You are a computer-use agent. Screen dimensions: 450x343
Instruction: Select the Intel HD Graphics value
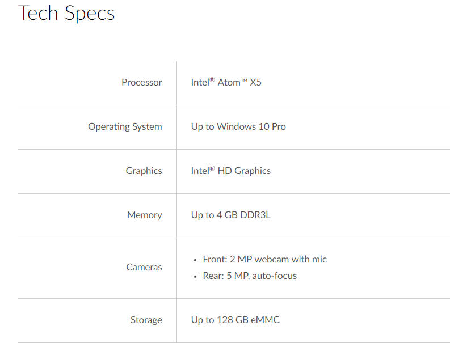point(230,171)
